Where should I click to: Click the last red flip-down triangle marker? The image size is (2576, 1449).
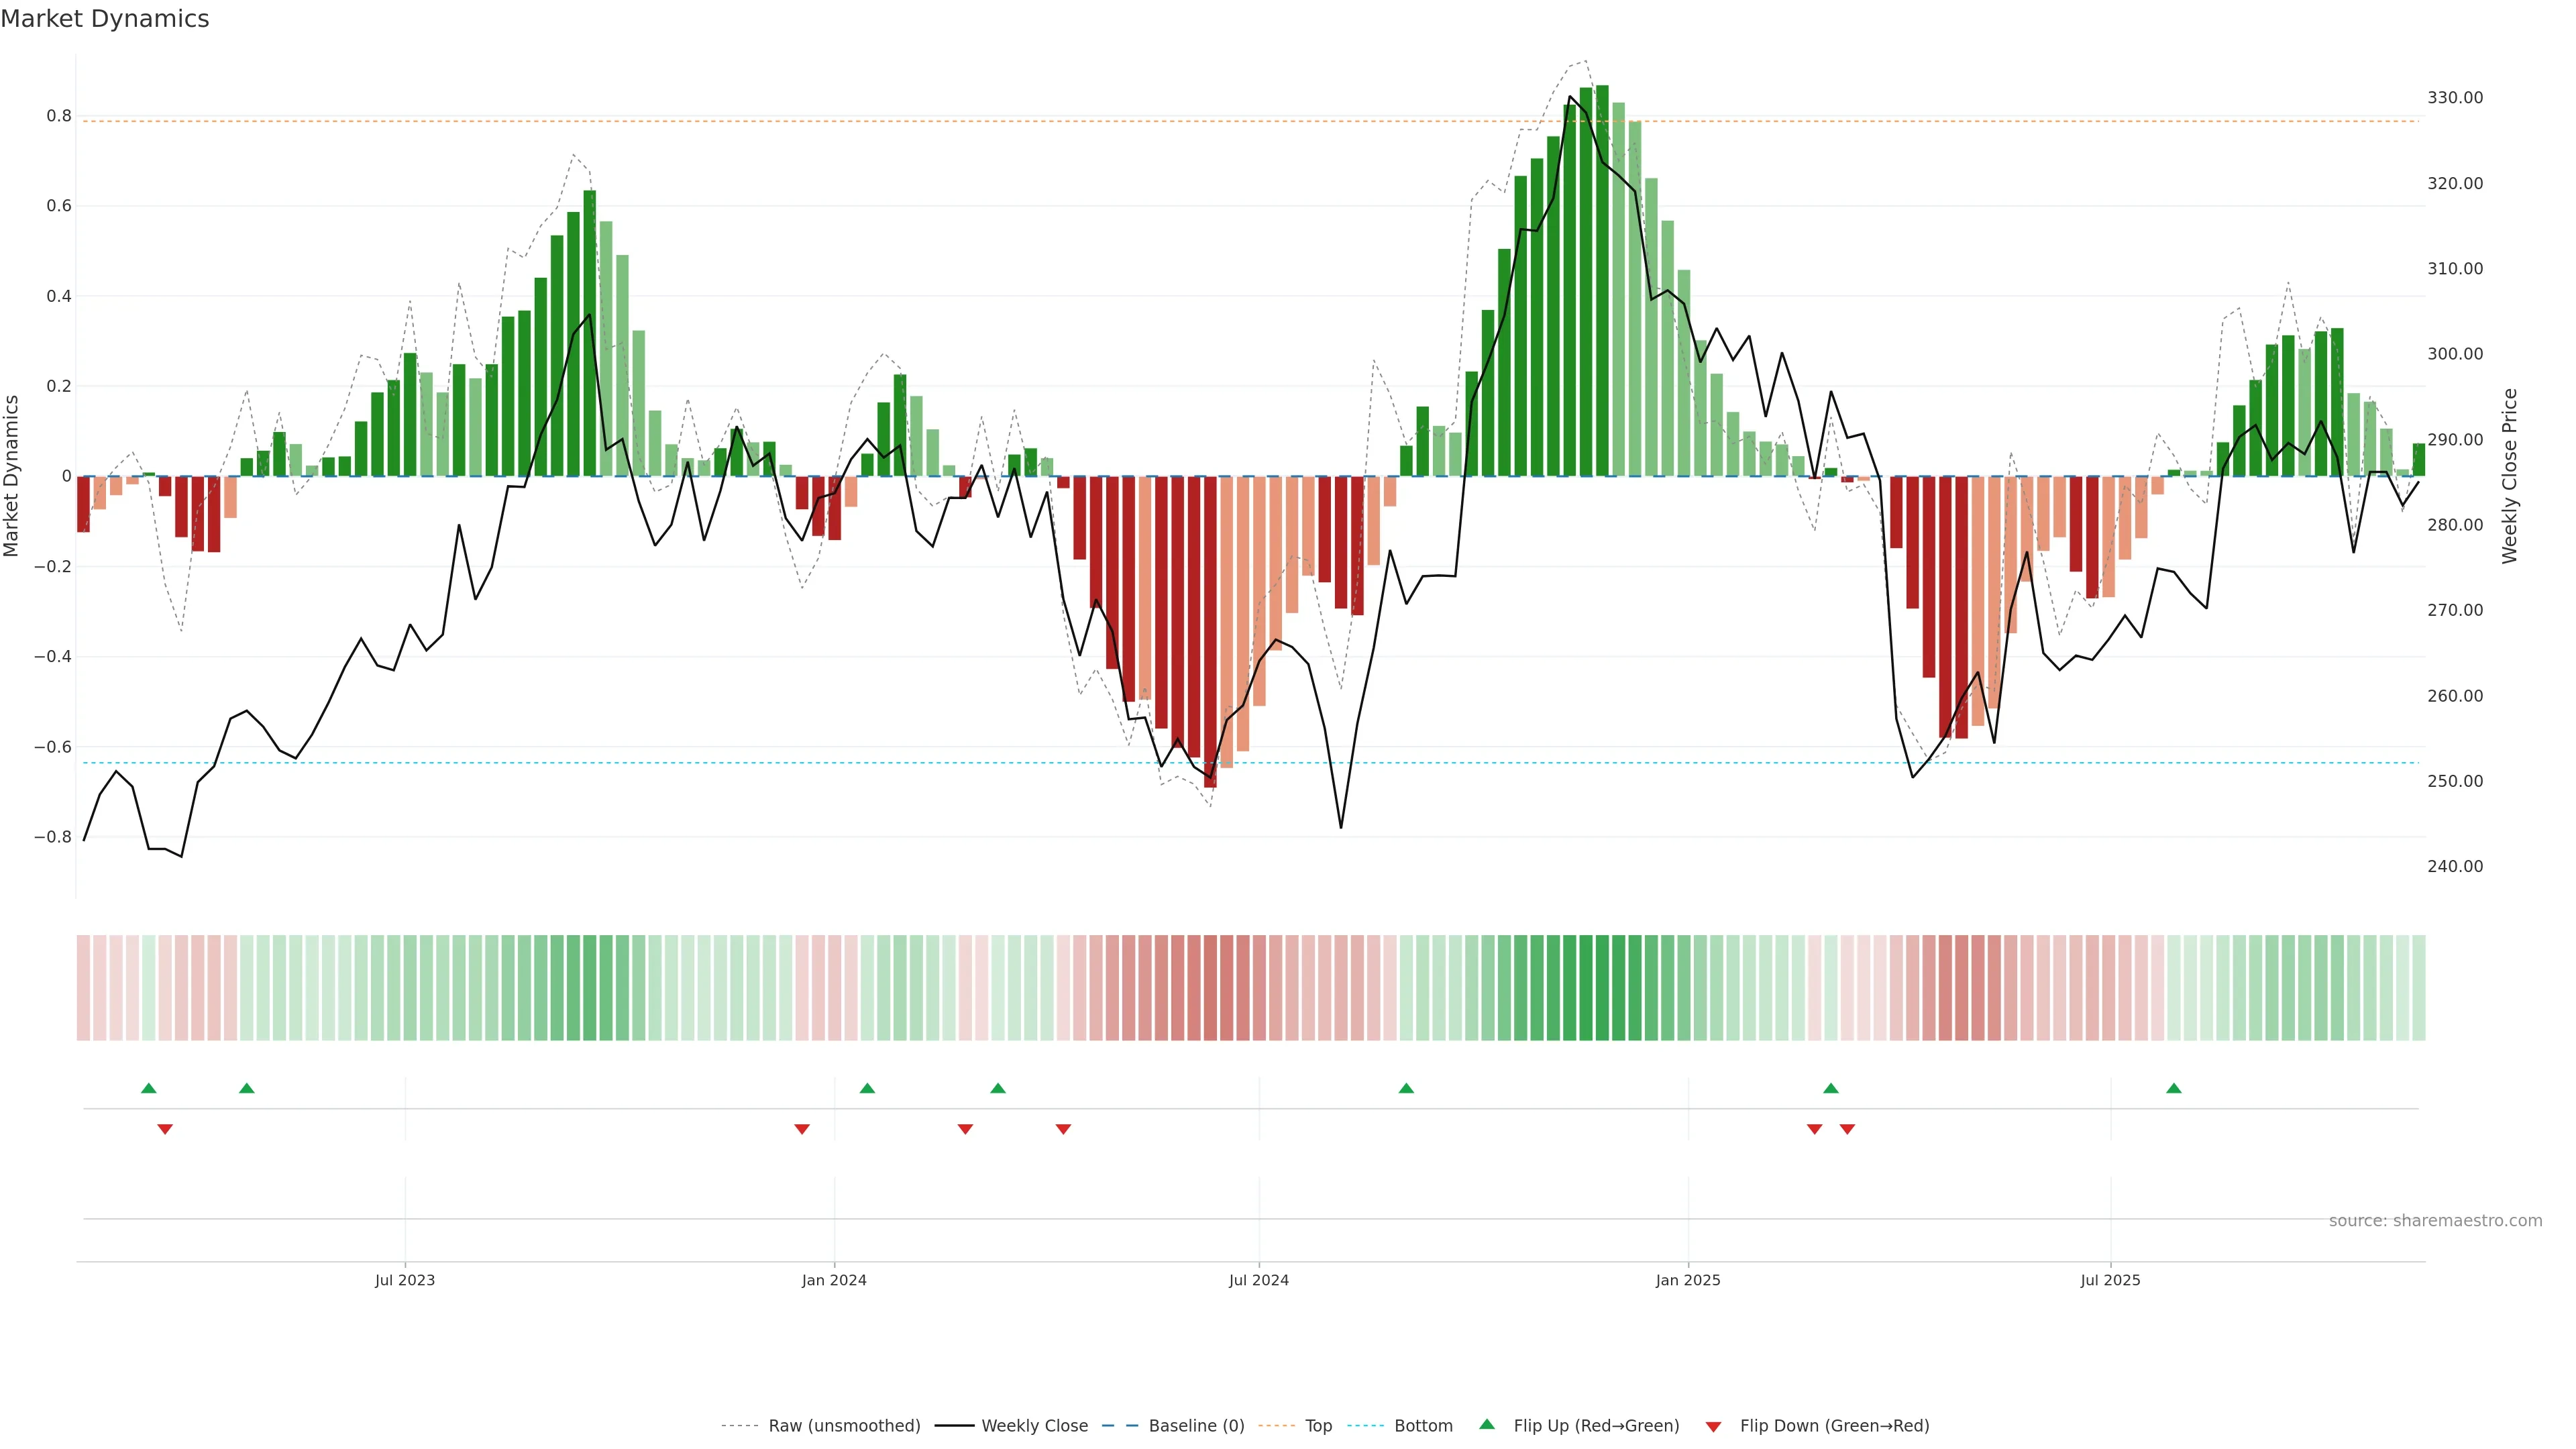1847,1129
